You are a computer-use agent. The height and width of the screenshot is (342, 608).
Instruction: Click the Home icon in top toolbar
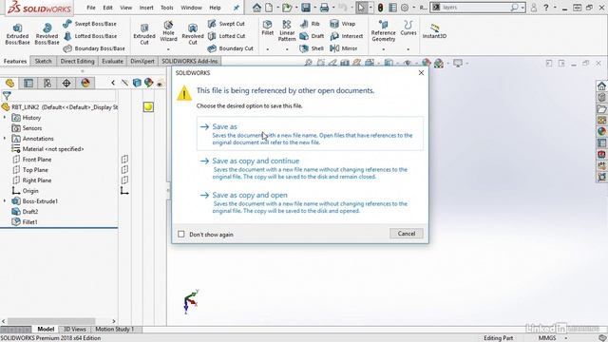click(256, 8)
